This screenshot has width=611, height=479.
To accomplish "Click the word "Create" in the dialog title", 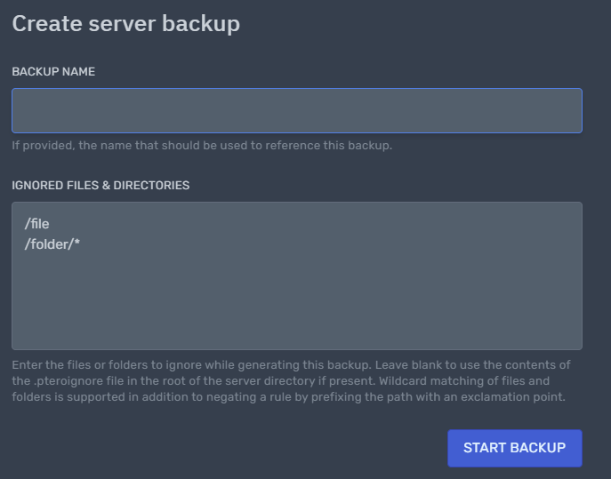I will click(47, 24).
